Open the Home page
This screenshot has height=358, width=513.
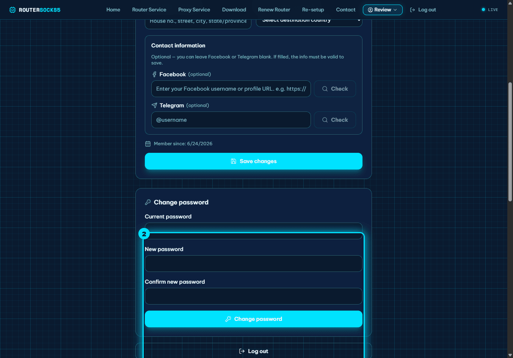(x=113, y=10)
